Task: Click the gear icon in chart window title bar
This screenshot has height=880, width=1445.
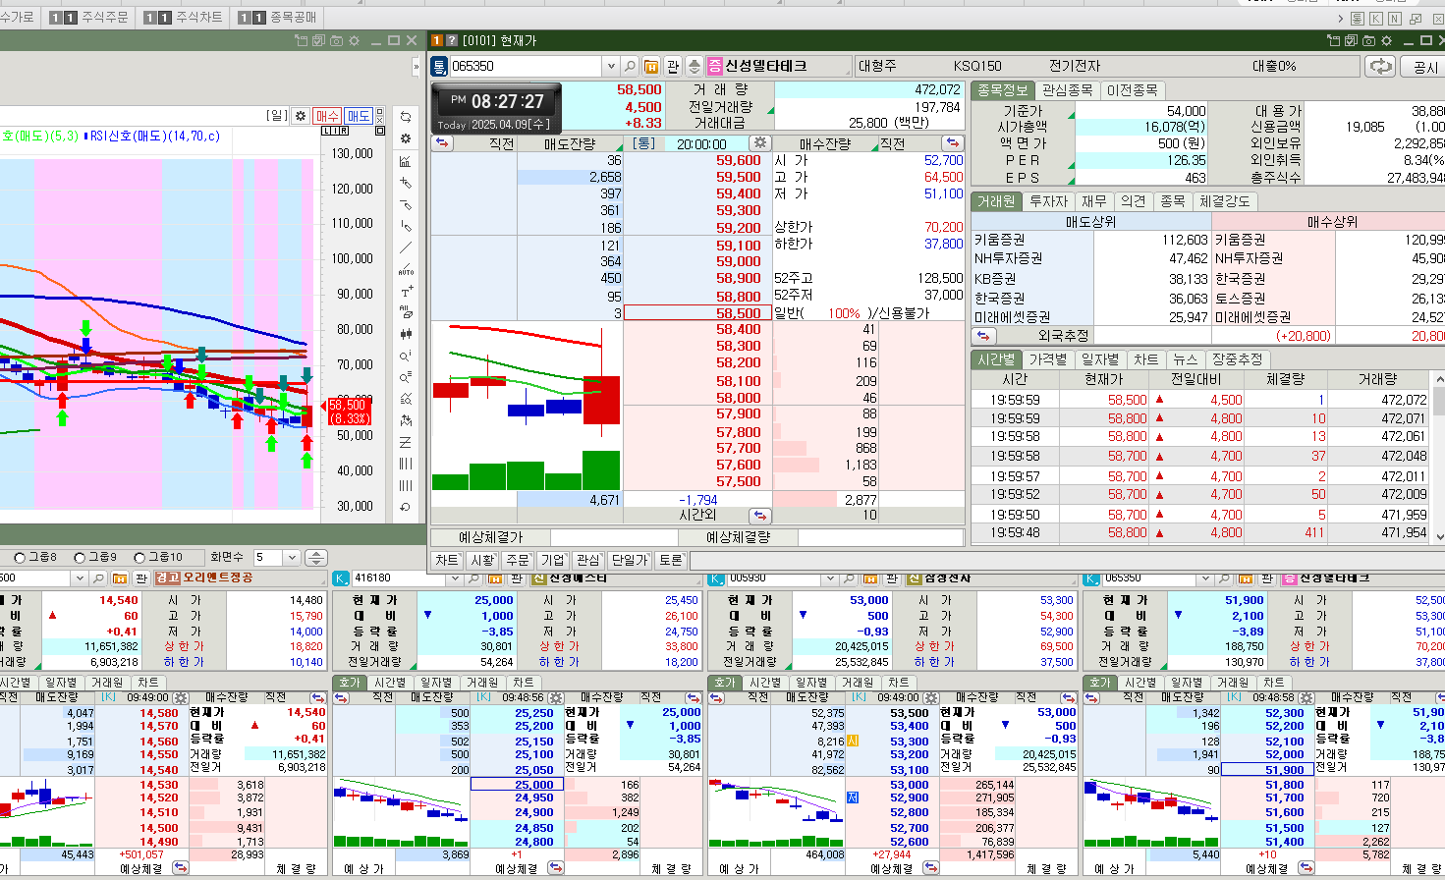Action: click(354, 40)
